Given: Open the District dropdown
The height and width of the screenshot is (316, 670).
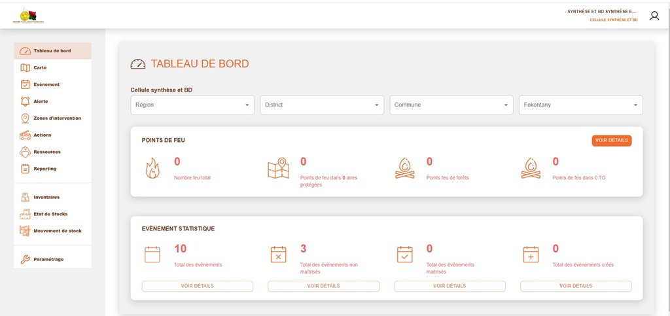Looking at the screenshot, I should click(x=321, y=105).
